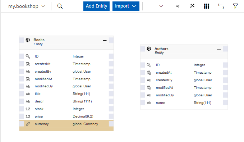Screen dimensions: 244x142
Task: Click Authors createdAt timestamp icon
Action: coord(149,73)
